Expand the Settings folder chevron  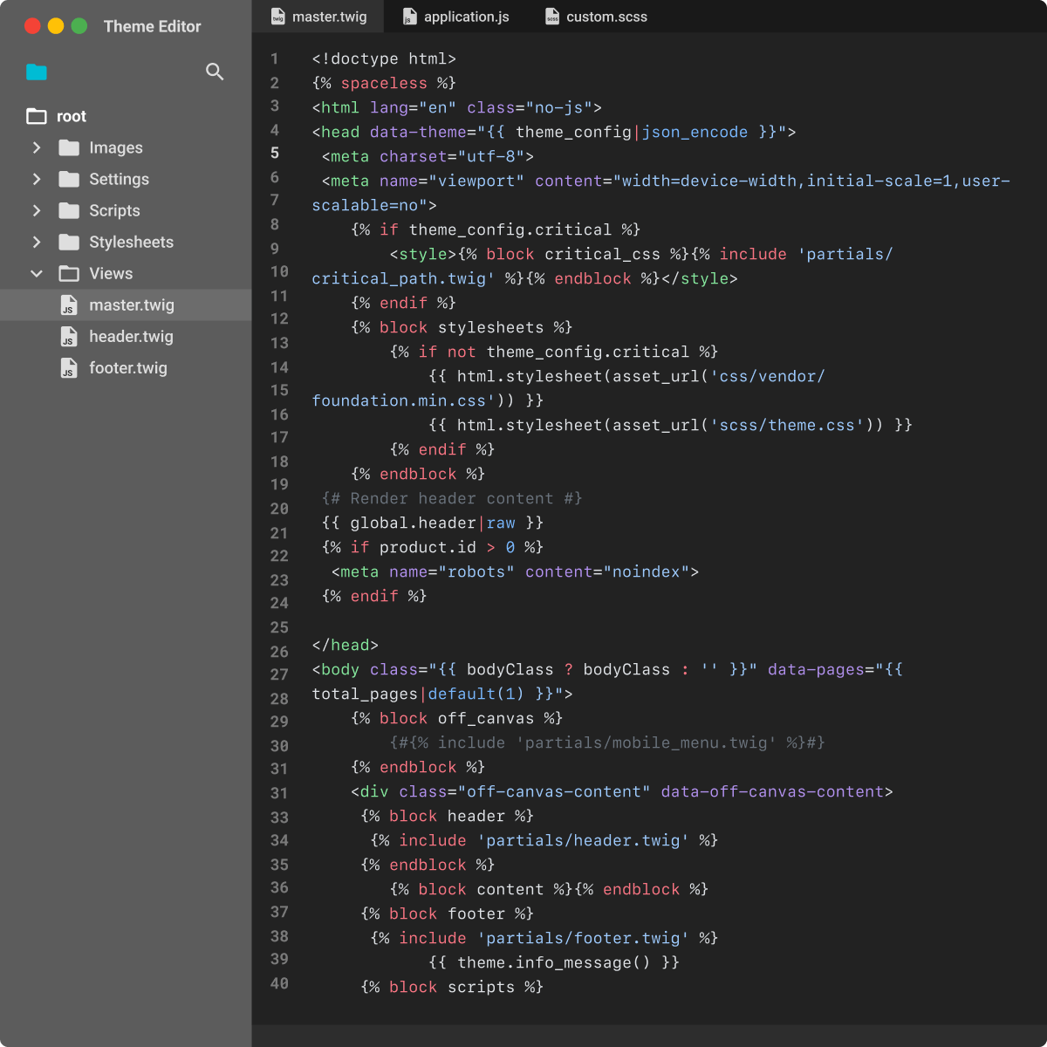click(x=37, y=179)
